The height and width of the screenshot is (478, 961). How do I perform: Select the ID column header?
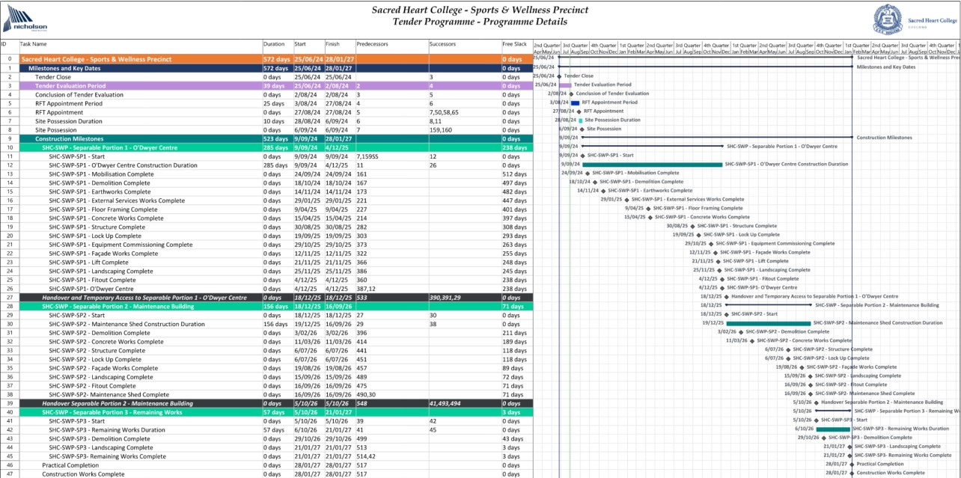(x=4, y=44)
